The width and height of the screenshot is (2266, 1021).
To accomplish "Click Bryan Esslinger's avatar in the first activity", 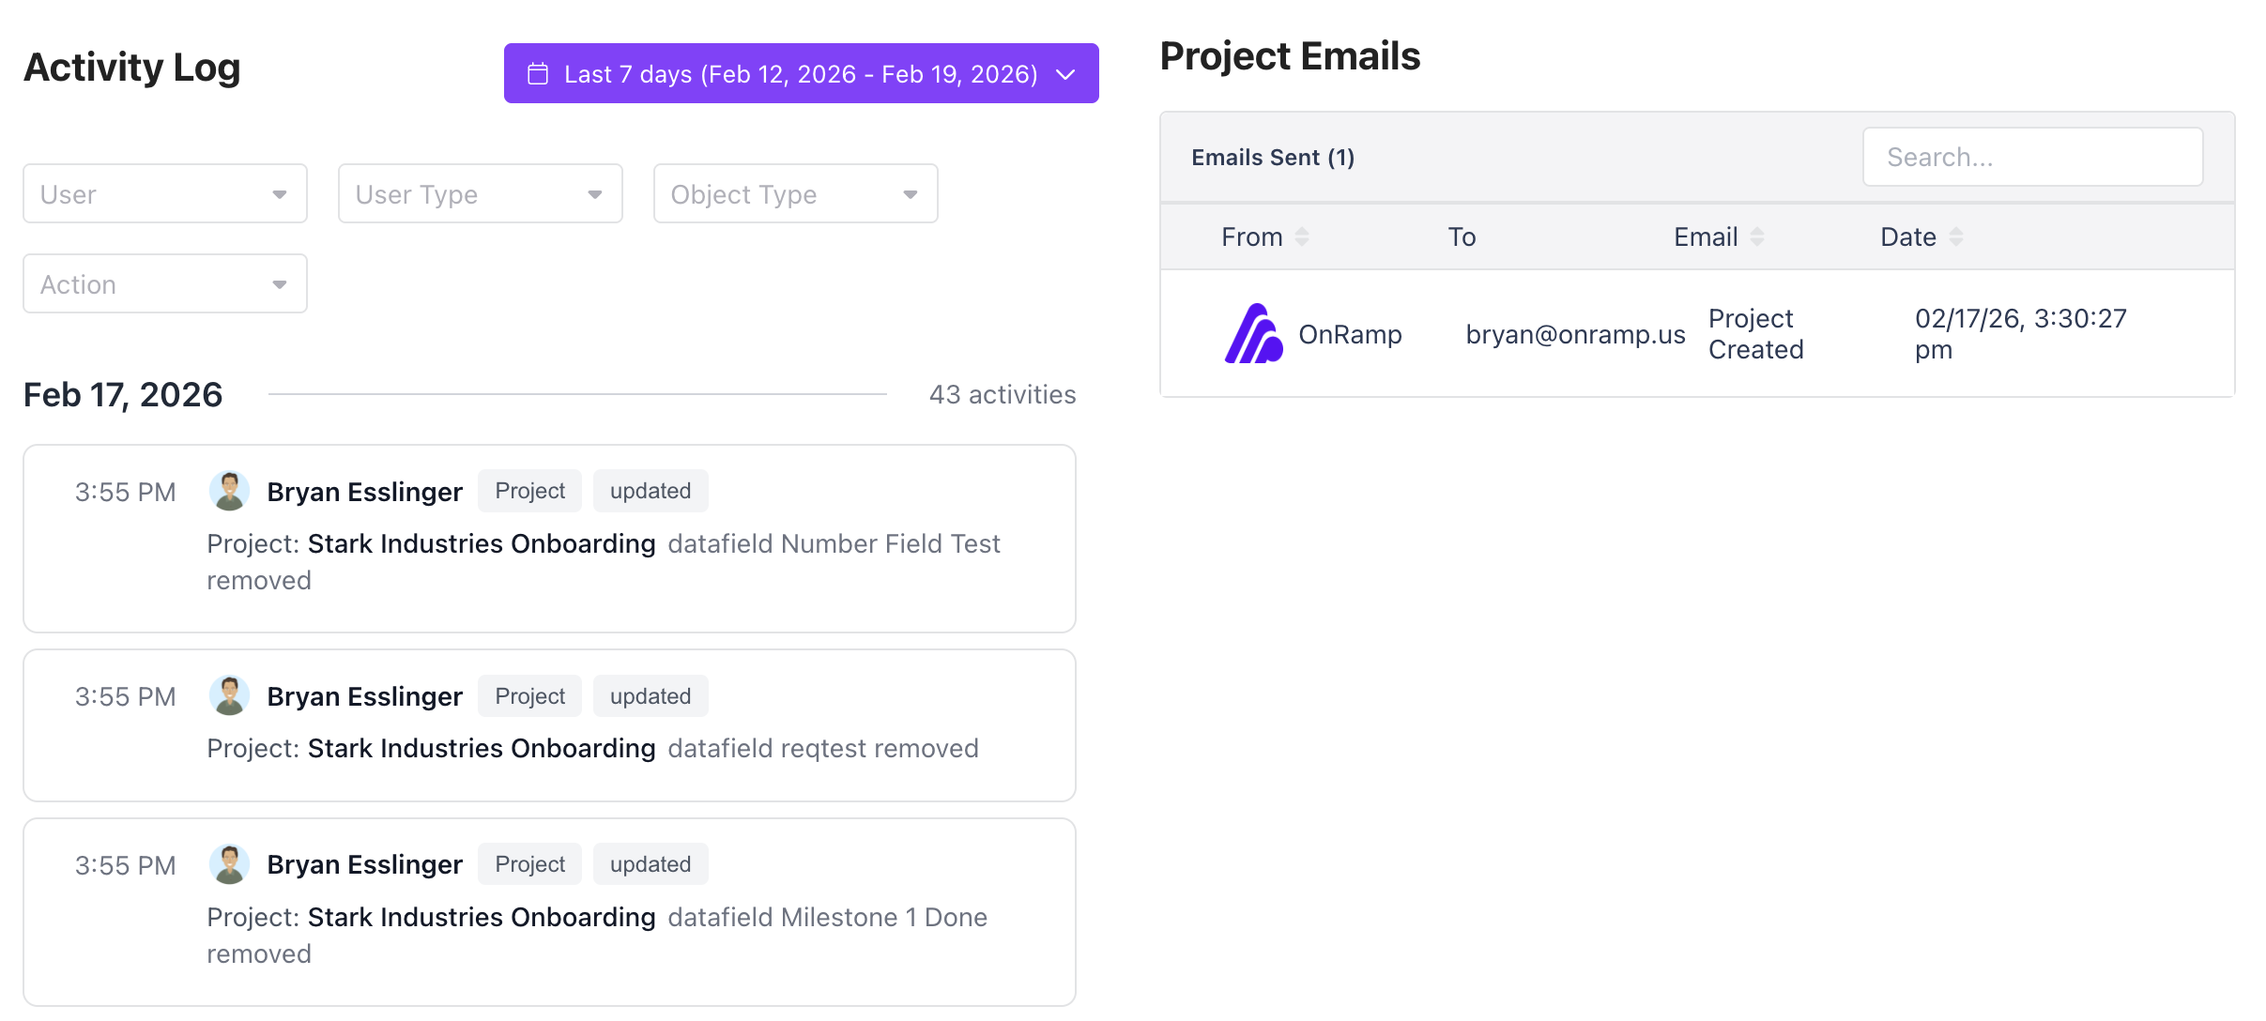I will point(230,490).
